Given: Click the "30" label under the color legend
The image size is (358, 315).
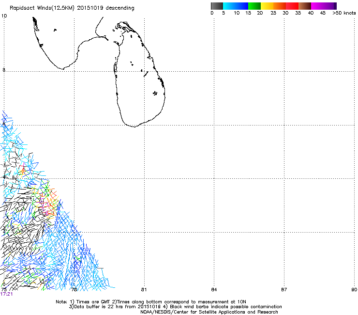Looking at the screenshot, I should click(x=285, y=13).
